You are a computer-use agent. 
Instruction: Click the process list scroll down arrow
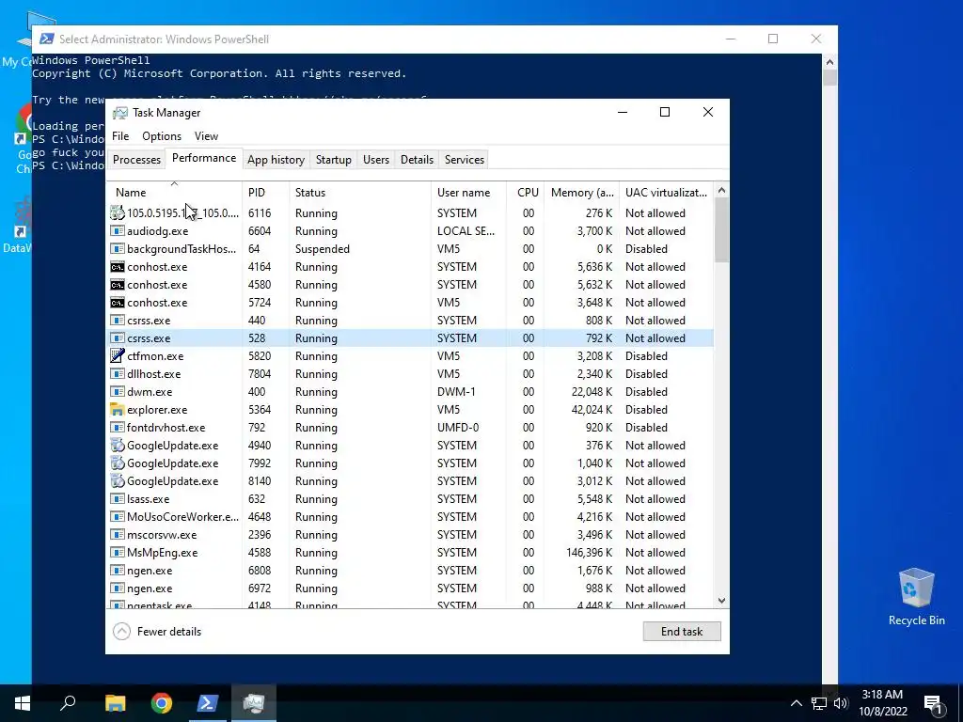coord(721,601)
